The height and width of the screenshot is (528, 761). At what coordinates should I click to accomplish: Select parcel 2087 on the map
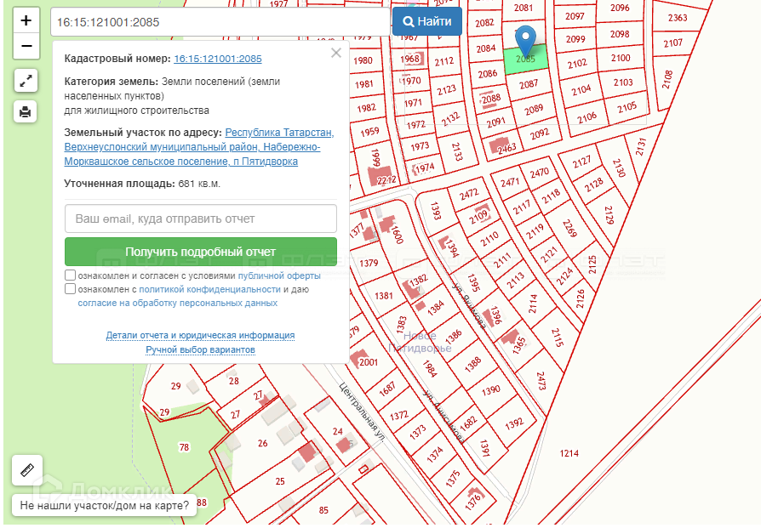(528, 84)
